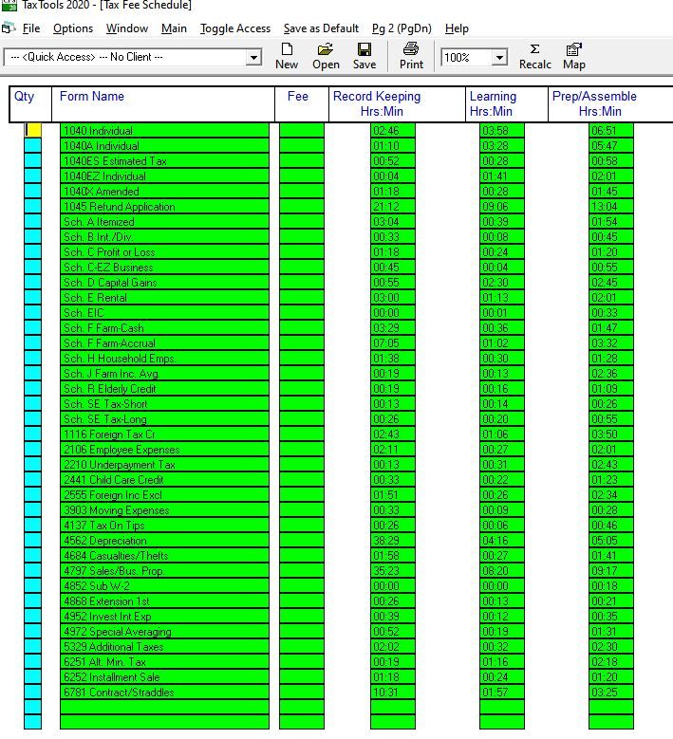Click the Record Keeping time for 1045 Refund Application

click(x=392, y=207)
